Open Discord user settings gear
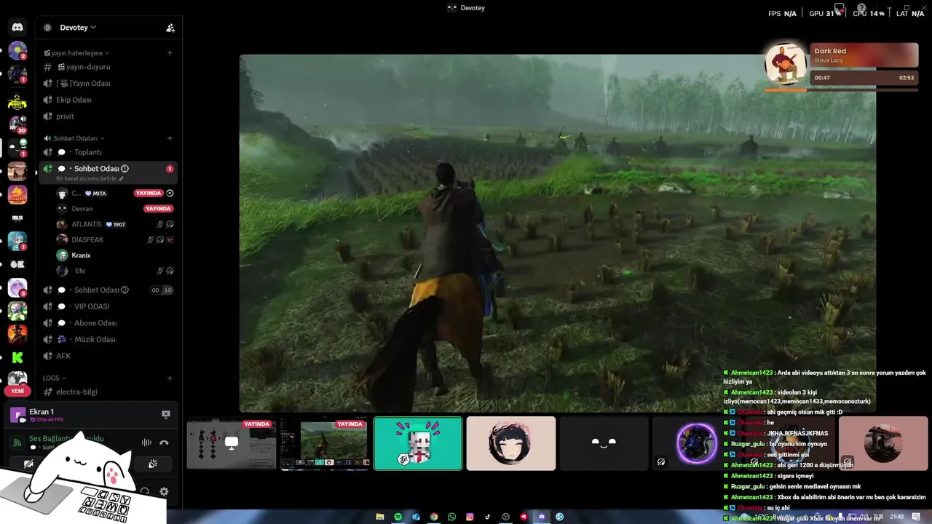The width and height of the screenshot is (932, 524). click(164, 491)
